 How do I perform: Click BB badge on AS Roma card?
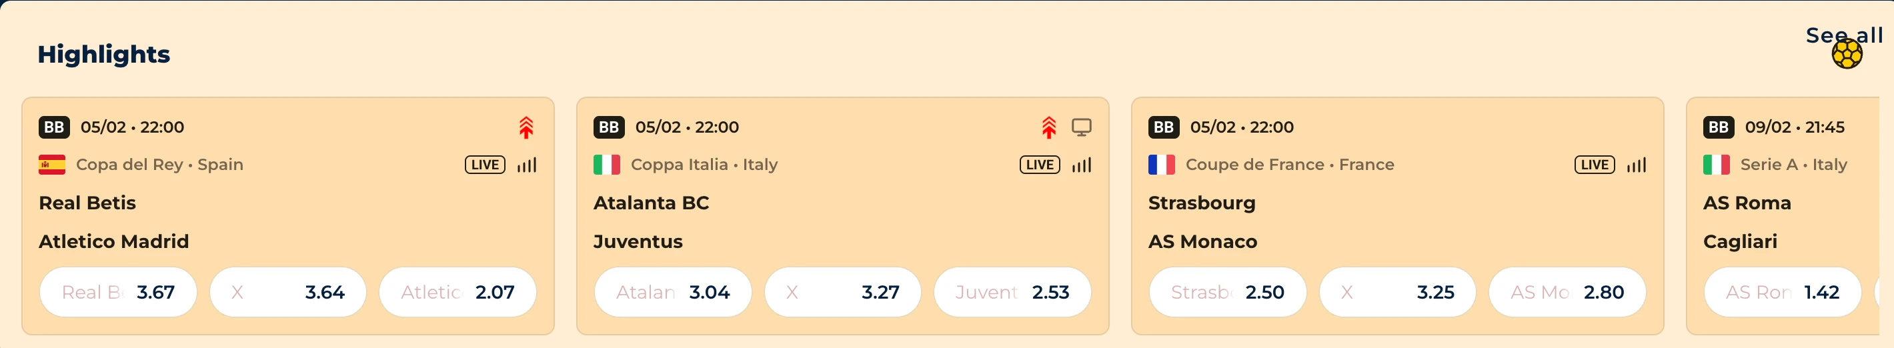1719,127
